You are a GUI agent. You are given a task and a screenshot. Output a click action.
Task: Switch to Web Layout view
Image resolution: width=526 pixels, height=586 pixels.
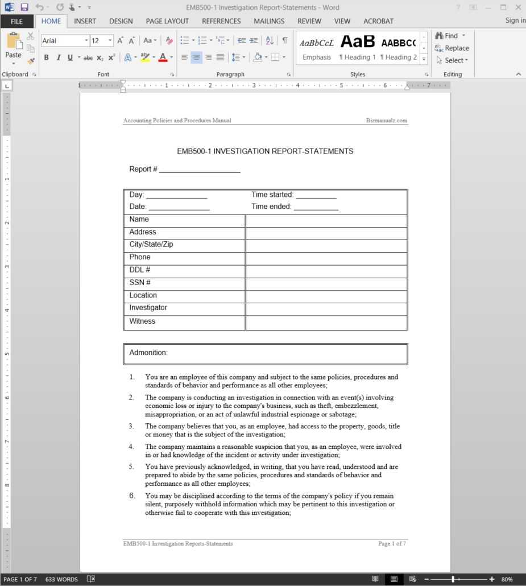pyautogui.click(x=412, y=579)
